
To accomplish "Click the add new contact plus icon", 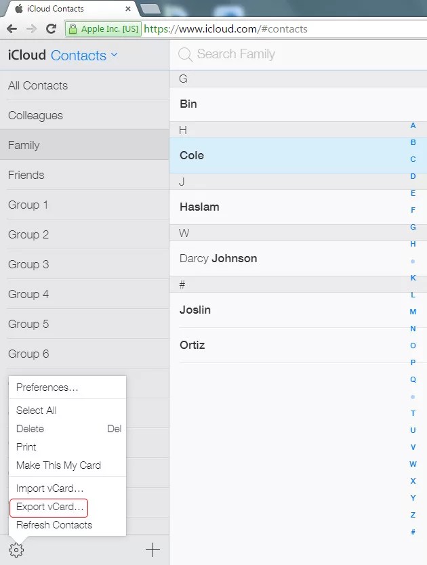I will click(152, 549).
